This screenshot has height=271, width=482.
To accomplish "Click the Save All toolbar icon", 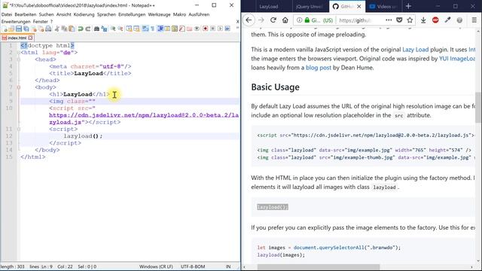I will tap(26, 29).
